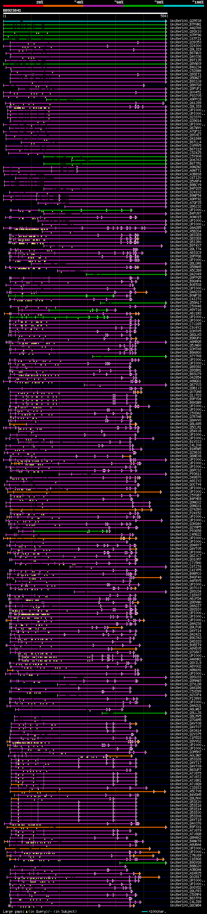Image resolution: width=207 pixels, height=914 pixels.
Task: Click the label UniRef100_B6TLL4
Action: click(x=186, y=142)
